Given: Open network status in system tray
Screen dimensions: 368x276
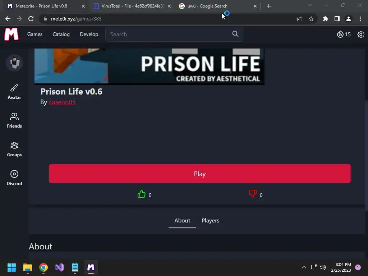Looking at the screenshot, I should coord(314,267).
